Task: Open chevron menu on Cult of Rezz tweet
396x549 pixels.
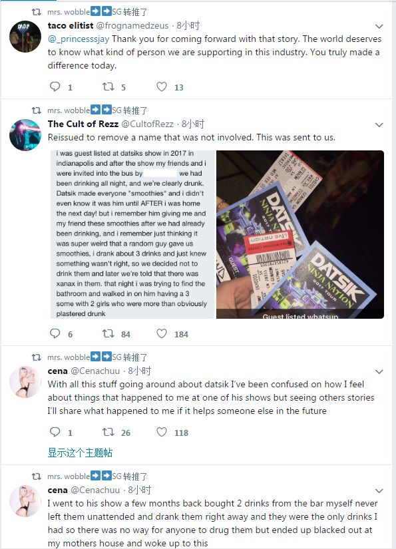Action: [379, 124]
